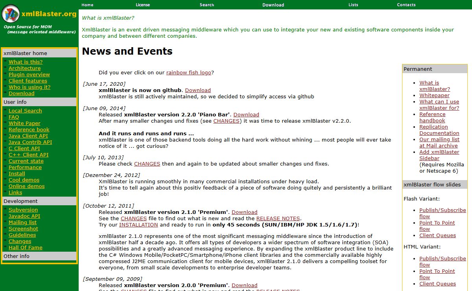Image resolution: width=472 pixels, height=291 pixels.
Task: Open HTML Variant Point To Point flow
Action: click(437, 274)
